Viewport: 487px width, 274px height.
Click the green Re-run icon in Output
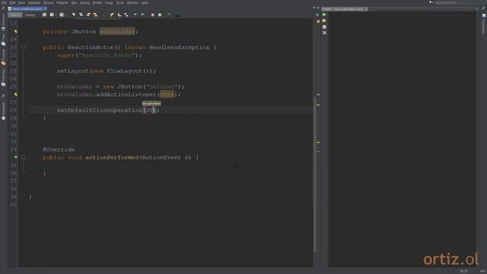pos(324,14)
